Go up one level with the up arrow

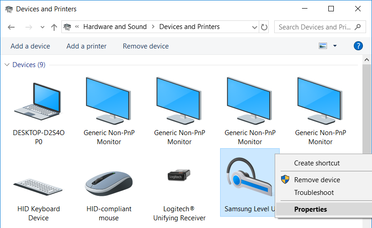coord(54,27)
